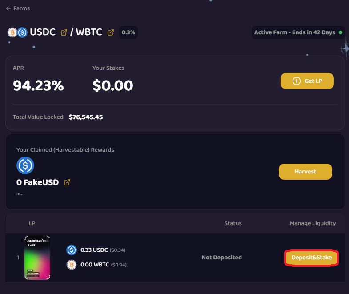The width and height of the screenshot is (349, 294).
Task: Click the green active farm status dot
Action: [341, 32]
